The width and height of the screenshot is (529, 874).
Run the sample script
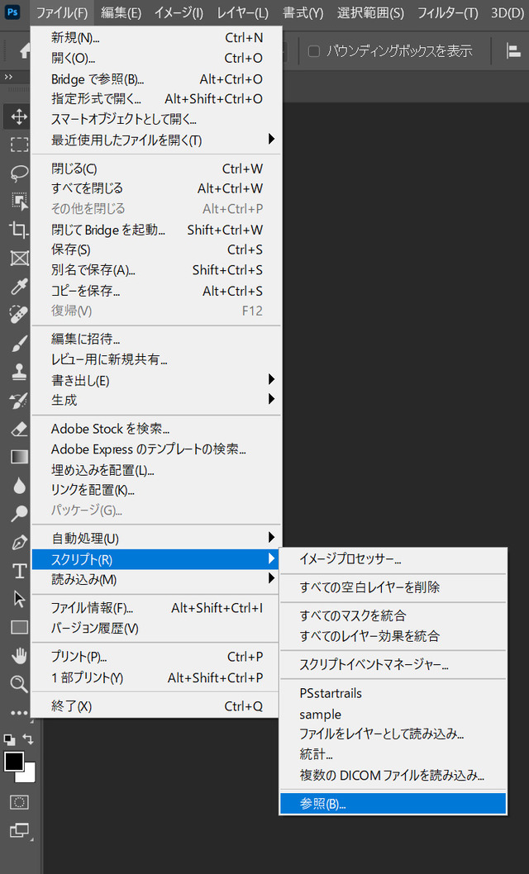pyautogui.click(x=393, y=714)
